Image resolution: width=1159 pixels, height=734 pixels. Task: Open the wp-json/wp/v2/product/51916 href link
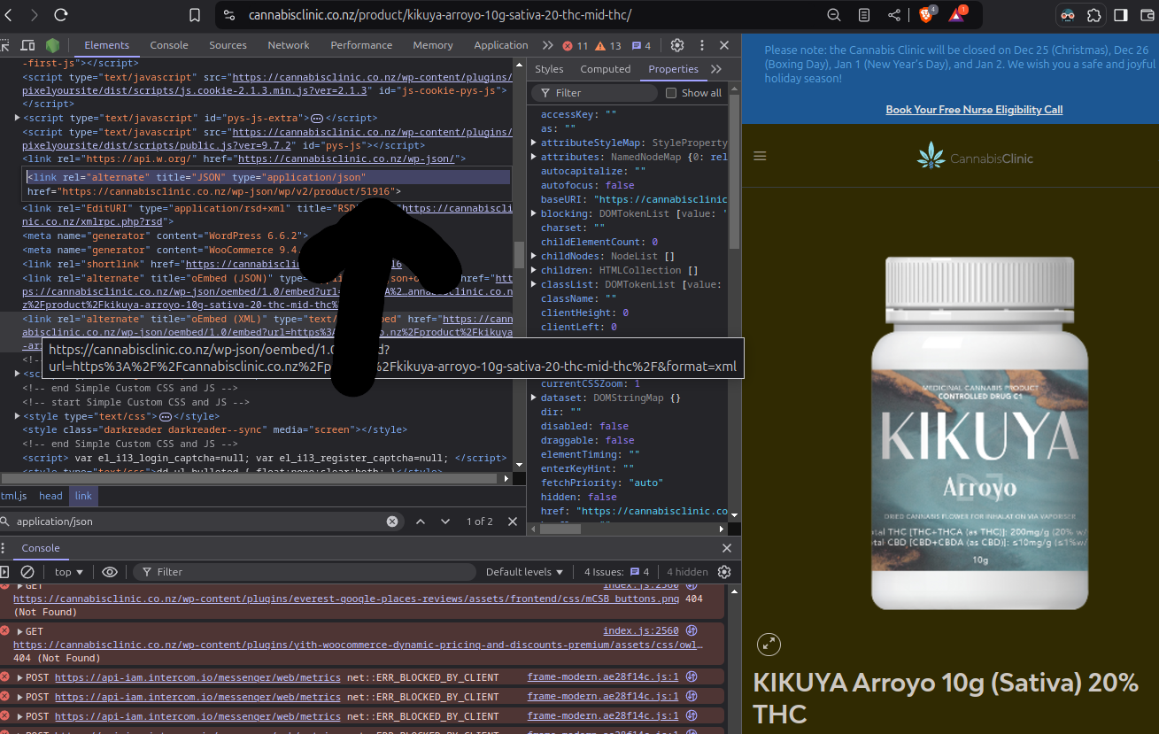[226, 191]
